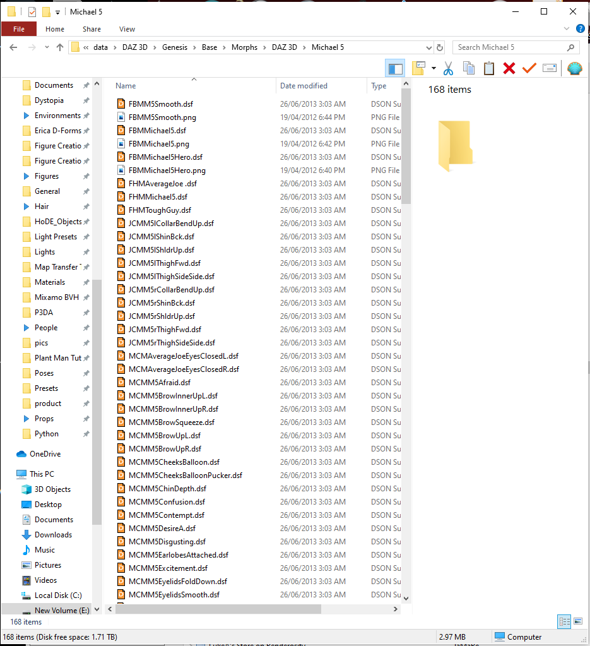Click the file list horizontal scrollbar
590x646 pixels.
(218, 609)
